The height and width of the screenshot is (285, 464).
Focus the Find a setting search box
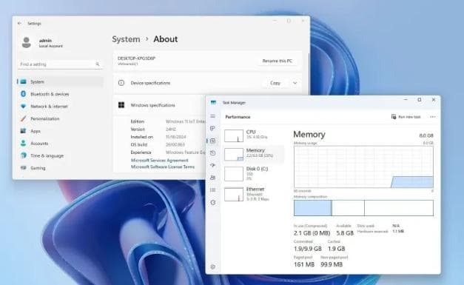[60, 64]
